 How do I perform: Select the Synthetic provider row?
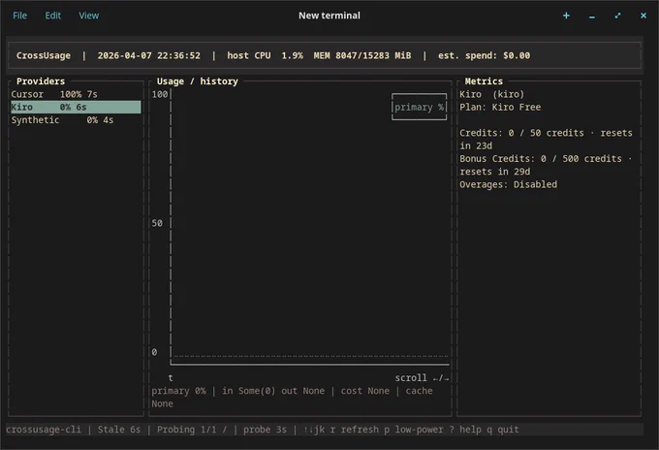76,120
